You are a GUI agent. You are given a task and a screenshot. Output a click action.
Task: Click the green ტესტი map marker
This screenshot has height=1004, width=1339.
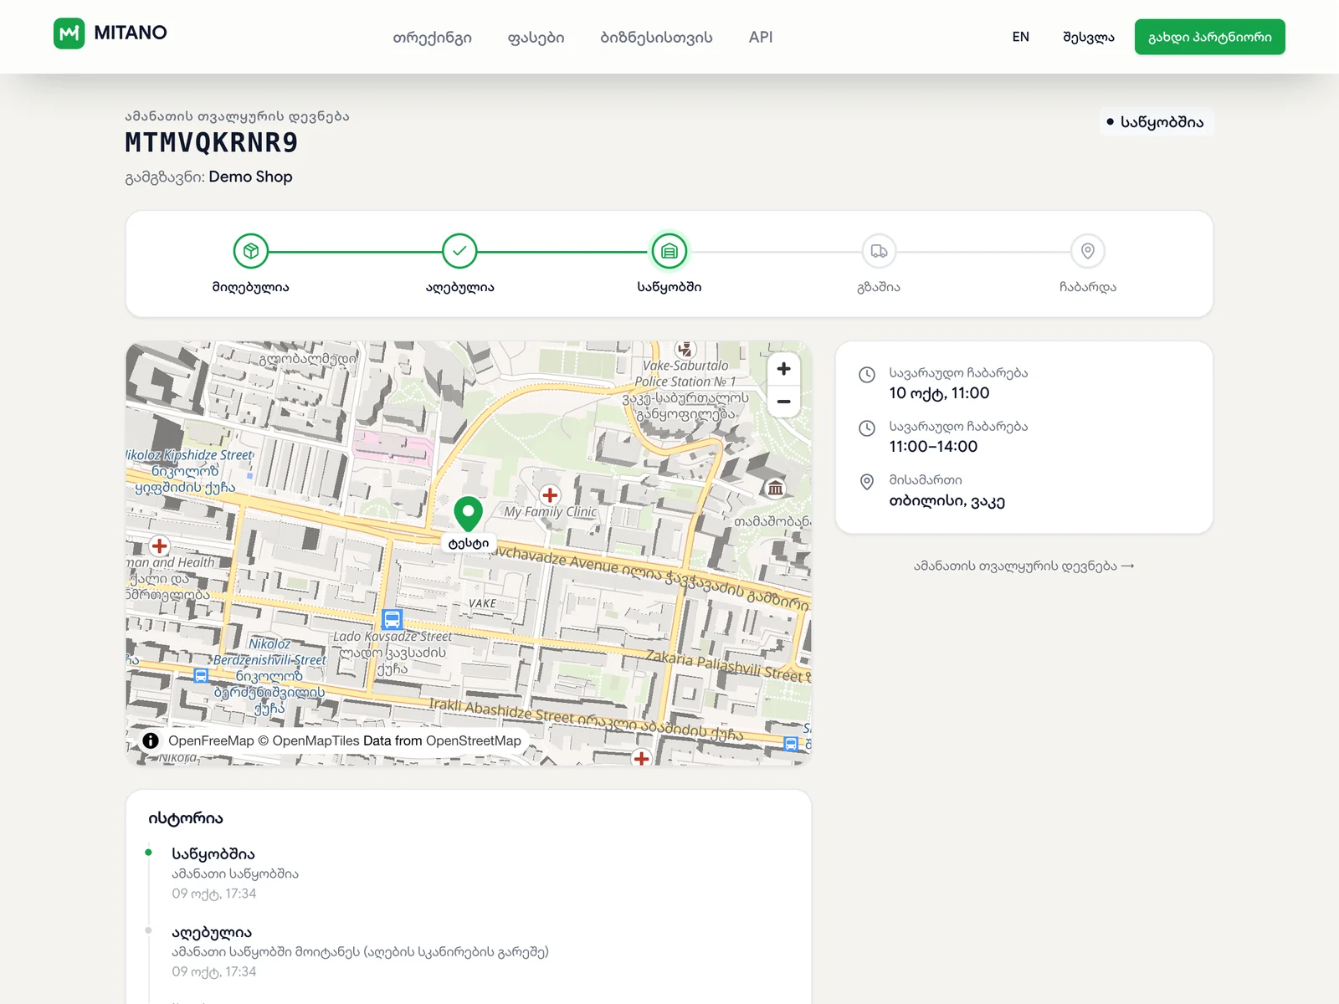pos(468,515)
